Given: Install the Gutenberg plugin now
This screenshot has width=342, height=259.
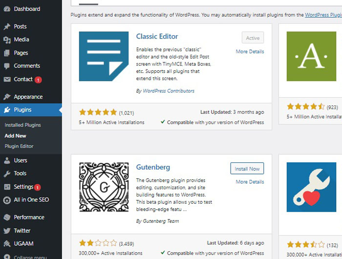Looking at the screenshot, I should pos(247,169).
